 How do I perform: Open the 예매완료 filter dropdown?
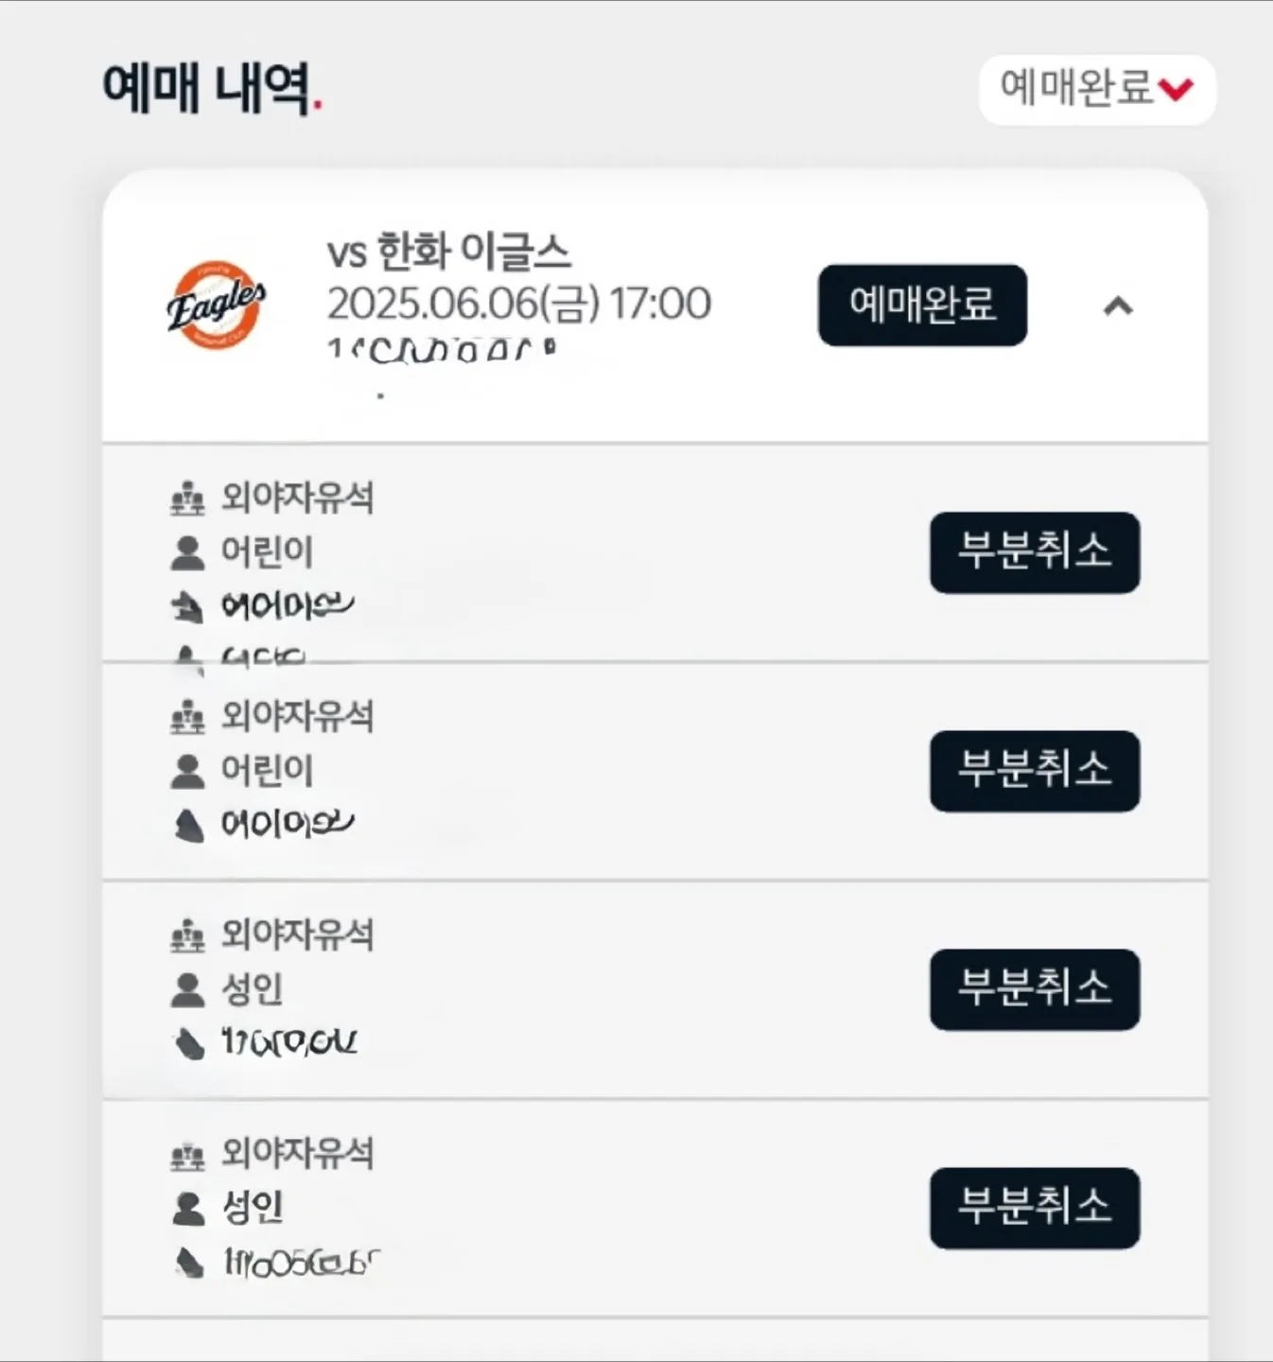tap(1096, 89)
